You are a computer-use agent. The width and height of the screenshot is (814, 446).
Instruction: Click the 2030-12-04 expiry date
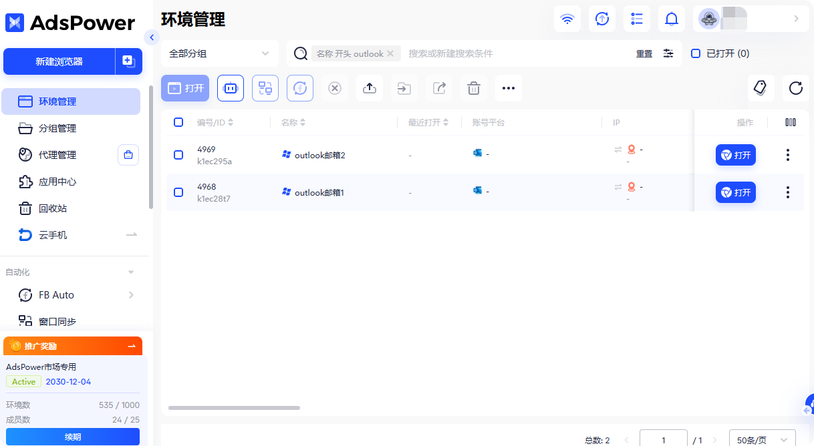68,382
